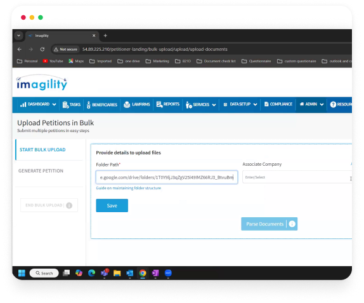Open the Questionnaire bookmarks folder
The image size is (364, 303).
(256, 61)
